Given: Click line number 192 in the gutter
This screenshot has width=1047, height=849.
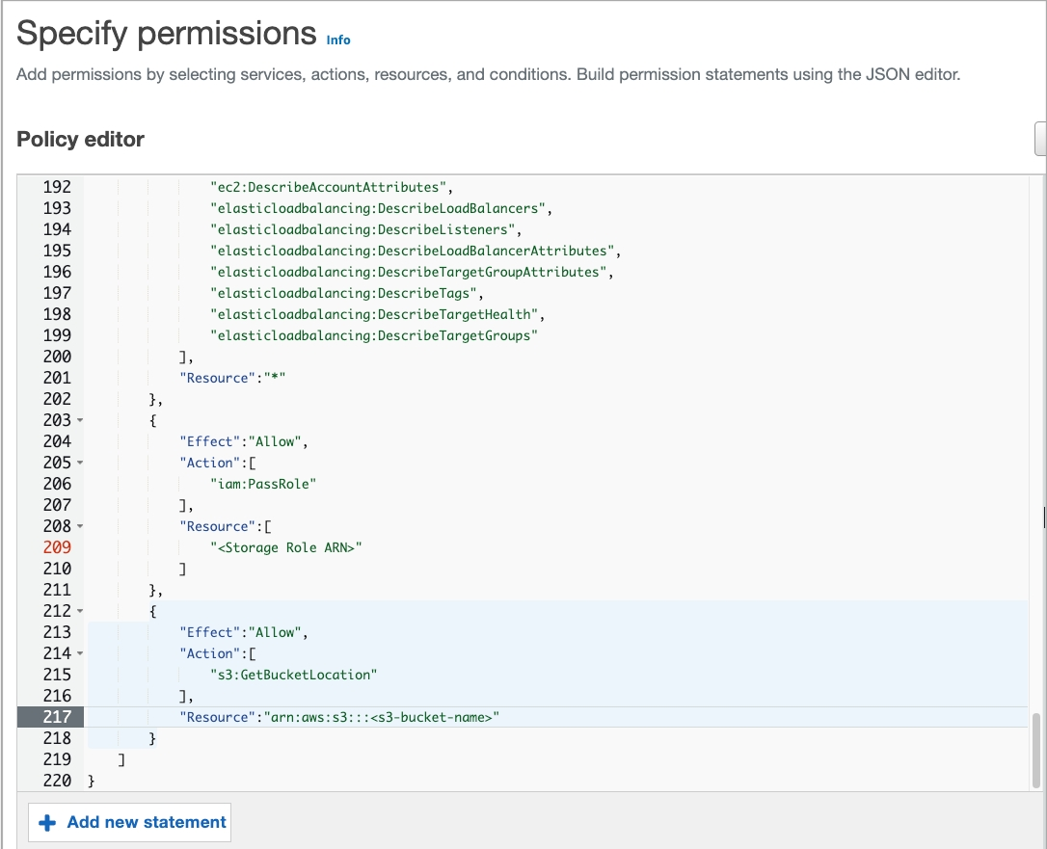Looking at the screenshot, I should tap(56, 187).
